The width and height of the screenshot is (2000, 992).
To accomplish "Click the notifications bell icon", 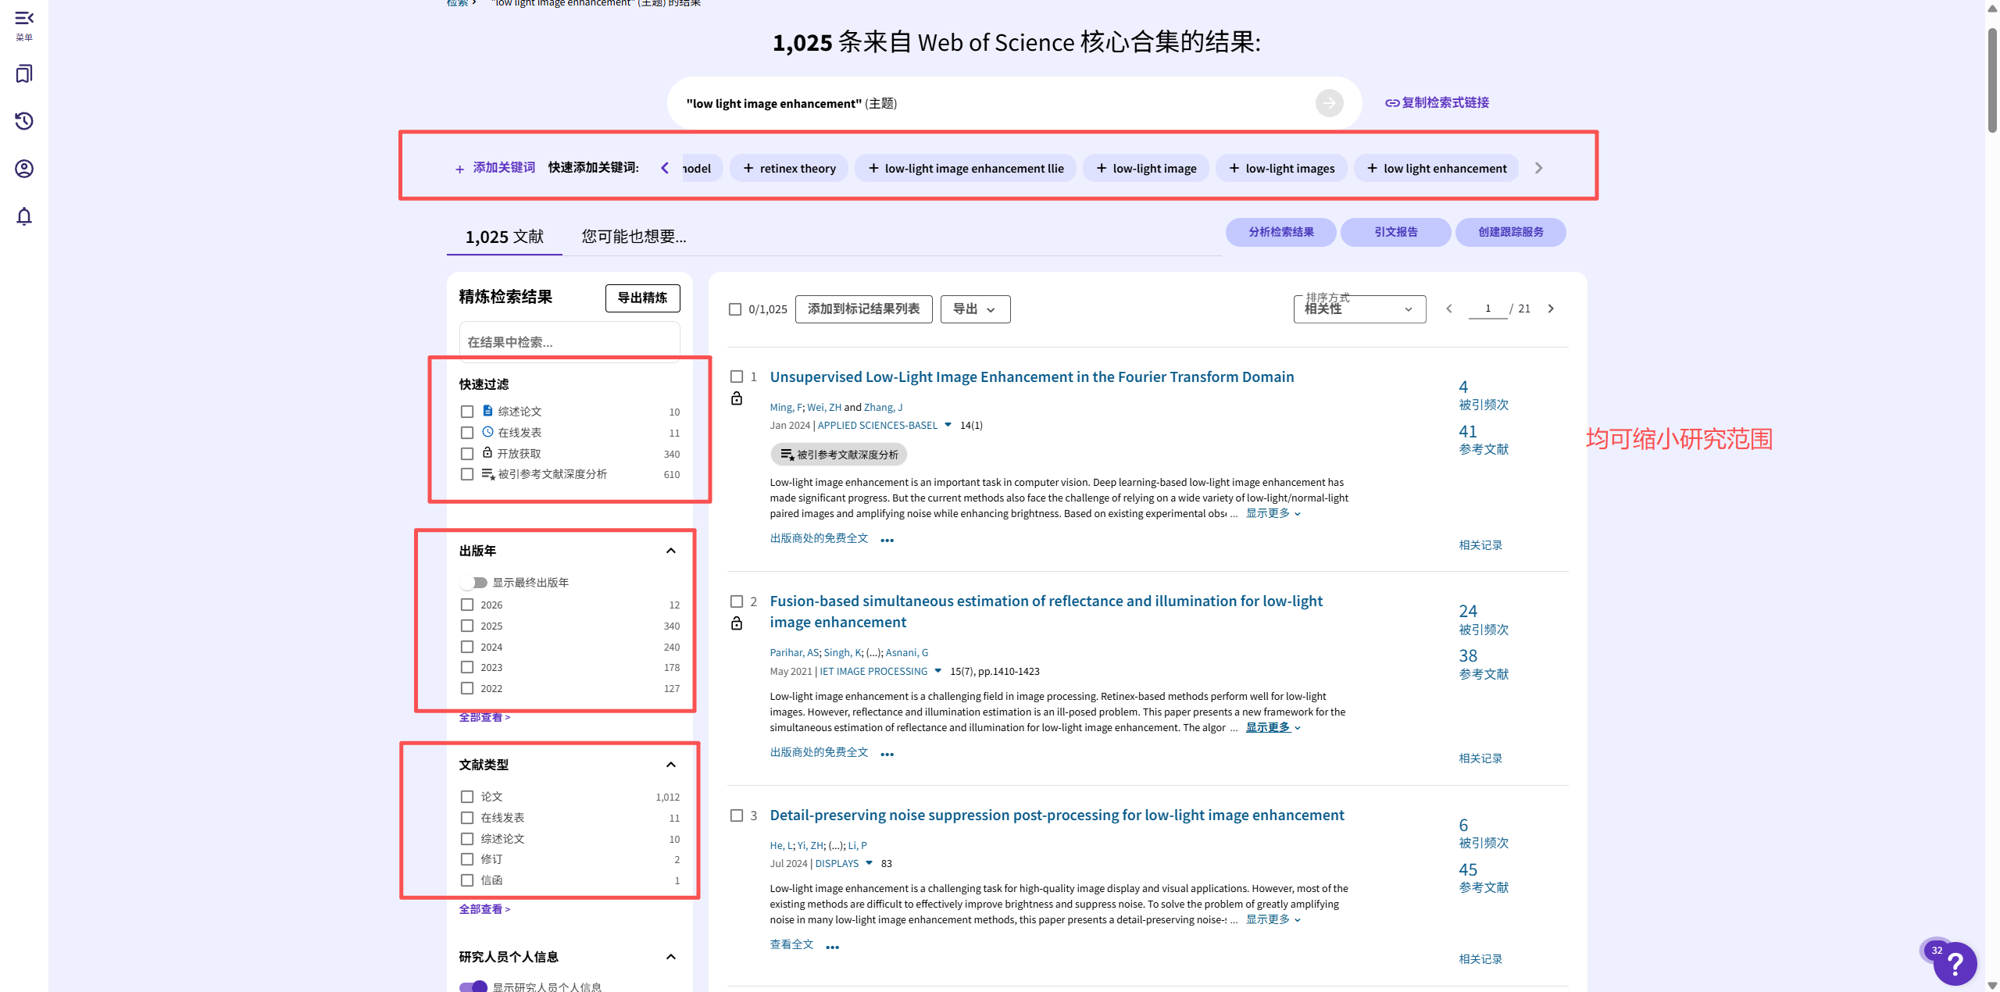I will [24, 216].
